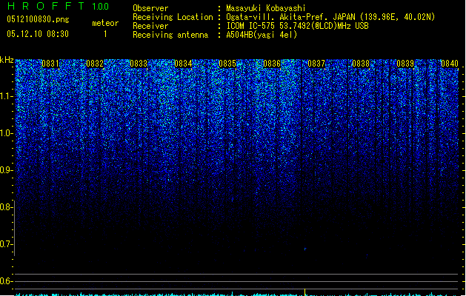466x296 pixels.
Task: Click the 0832 time marker
Action: 95,64
